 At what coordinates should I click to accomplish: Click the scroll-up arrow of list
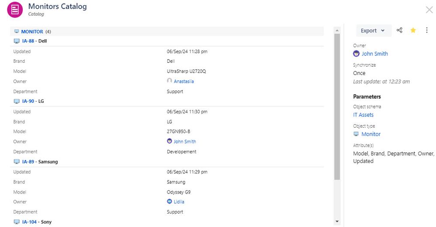[x=337, y=30]
